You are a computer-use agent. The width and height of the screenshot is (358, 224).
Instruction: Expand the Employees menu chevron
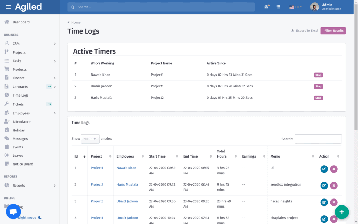[55, 113]
